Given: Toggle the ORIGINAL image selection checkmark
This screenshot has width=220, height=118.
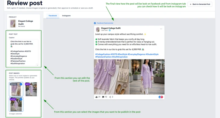Looking at the screenshot, I should (21, 84).
